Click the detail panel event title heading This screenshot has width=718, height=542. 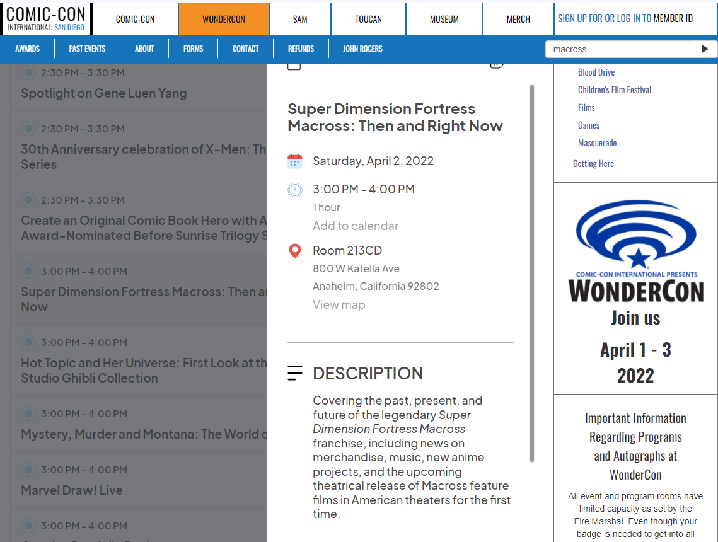395,117
